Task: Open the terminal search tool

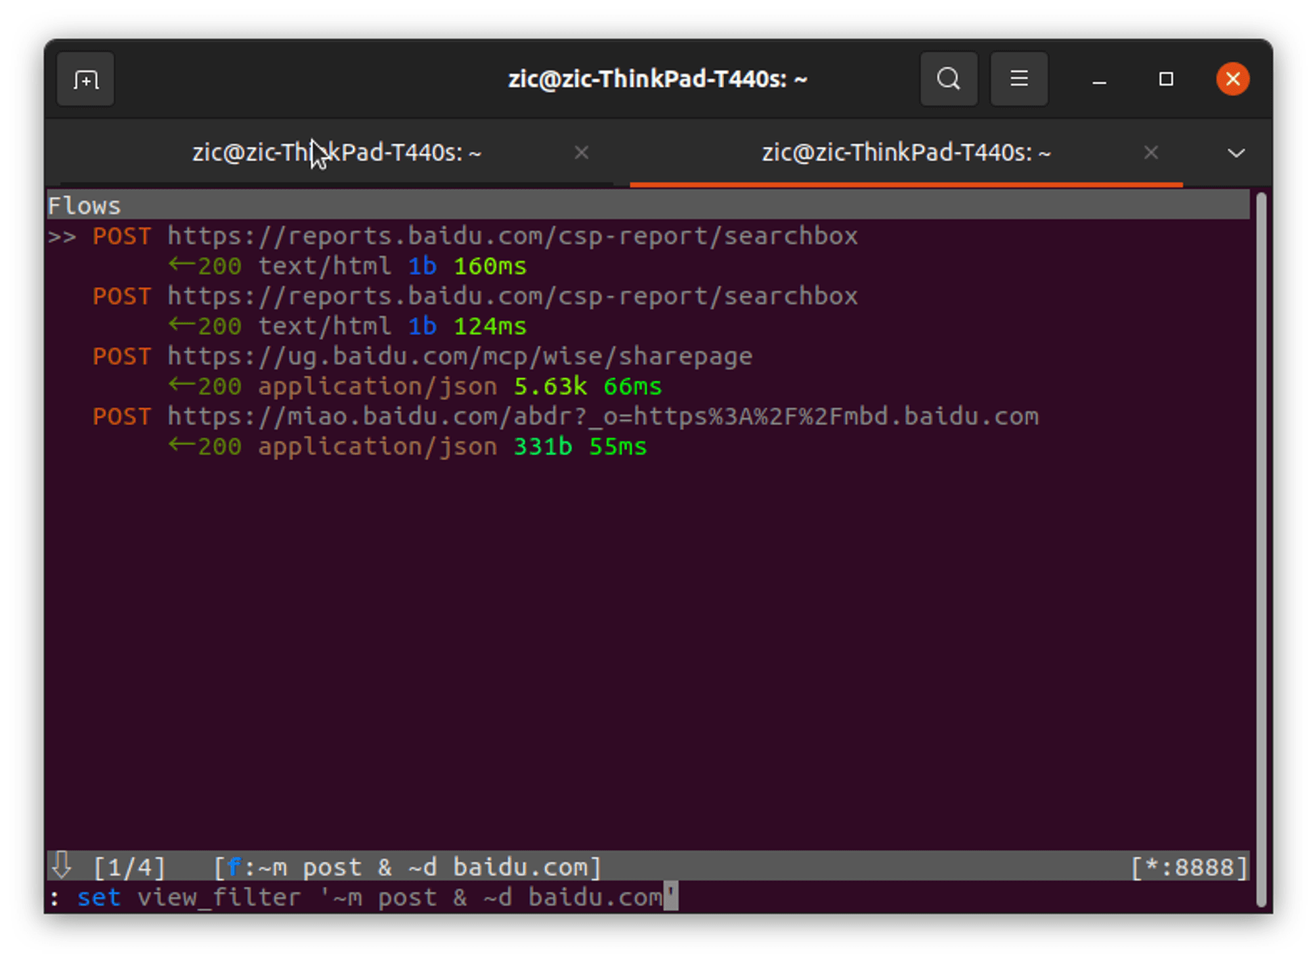Action: coord(948,79)
